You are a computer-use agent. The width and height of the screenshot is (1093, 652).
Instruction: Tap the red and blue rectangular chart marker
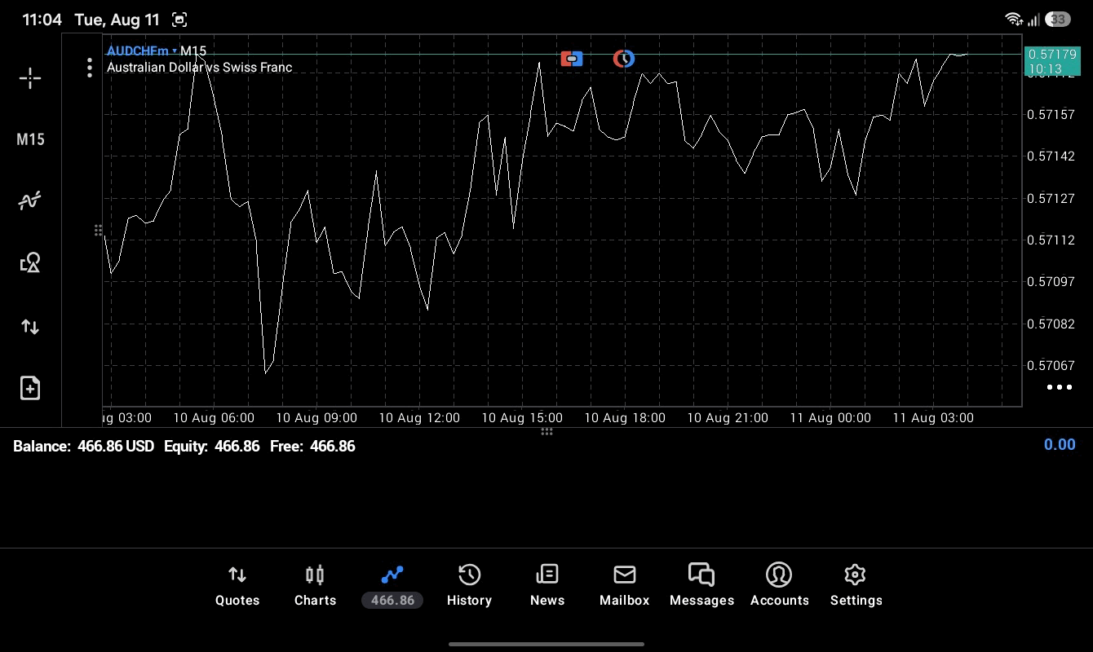tap(572, 59)
